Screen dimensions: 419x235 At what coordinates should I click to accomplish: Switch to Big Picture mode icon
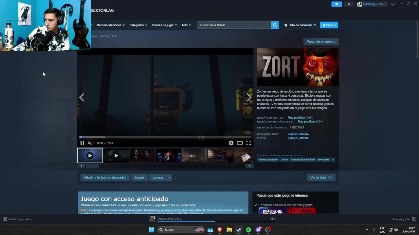coord(393,4)
